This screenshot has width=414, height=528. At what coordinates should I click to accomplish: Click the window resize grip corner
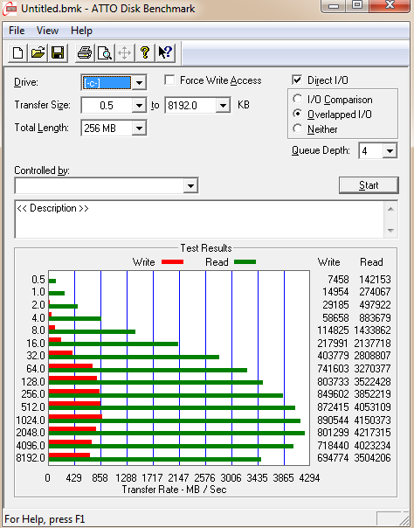pos(404,519)
